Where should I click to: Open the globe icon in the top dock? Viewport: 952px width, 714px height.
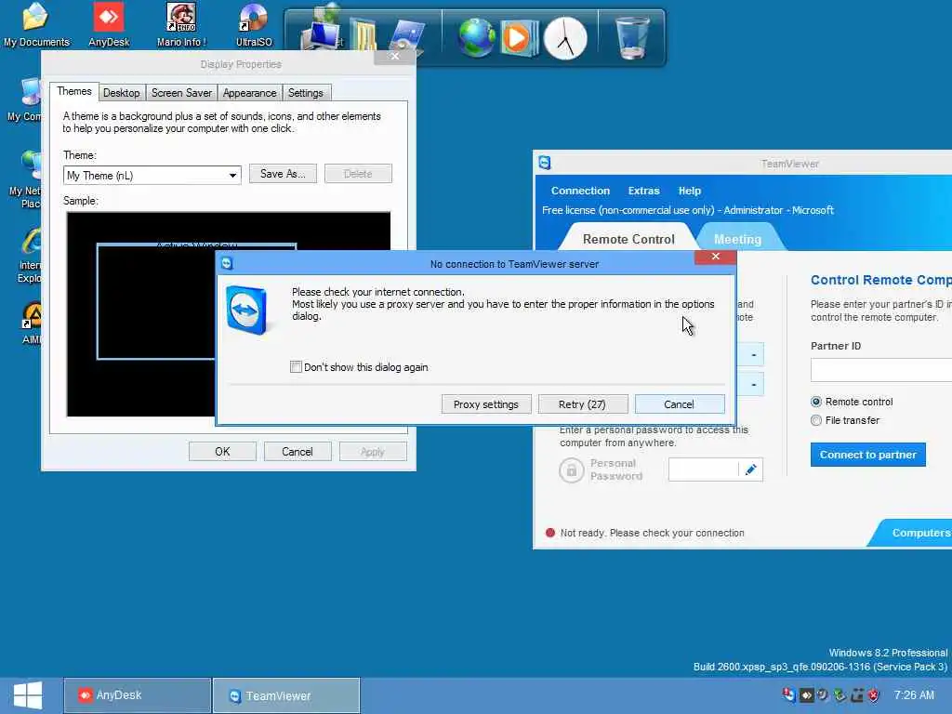coord(477,37)
